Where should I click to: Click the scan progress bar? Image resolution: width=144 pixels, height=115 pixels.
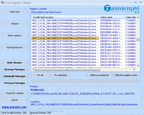click(86, 81)
